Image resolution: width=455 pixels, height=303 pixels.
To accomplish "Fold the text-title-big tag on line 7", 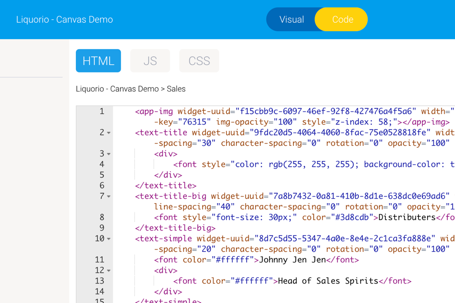I will tap(109, 196).
